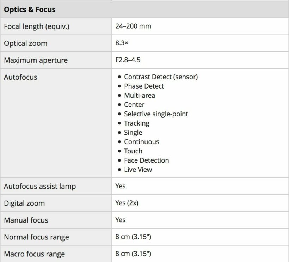289x262 pixels.
Task: Click the Optics & Focus section header
Action: coord(30,10)
